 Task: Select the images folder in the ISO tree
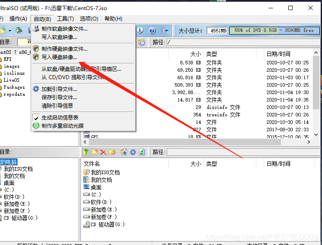11,66
